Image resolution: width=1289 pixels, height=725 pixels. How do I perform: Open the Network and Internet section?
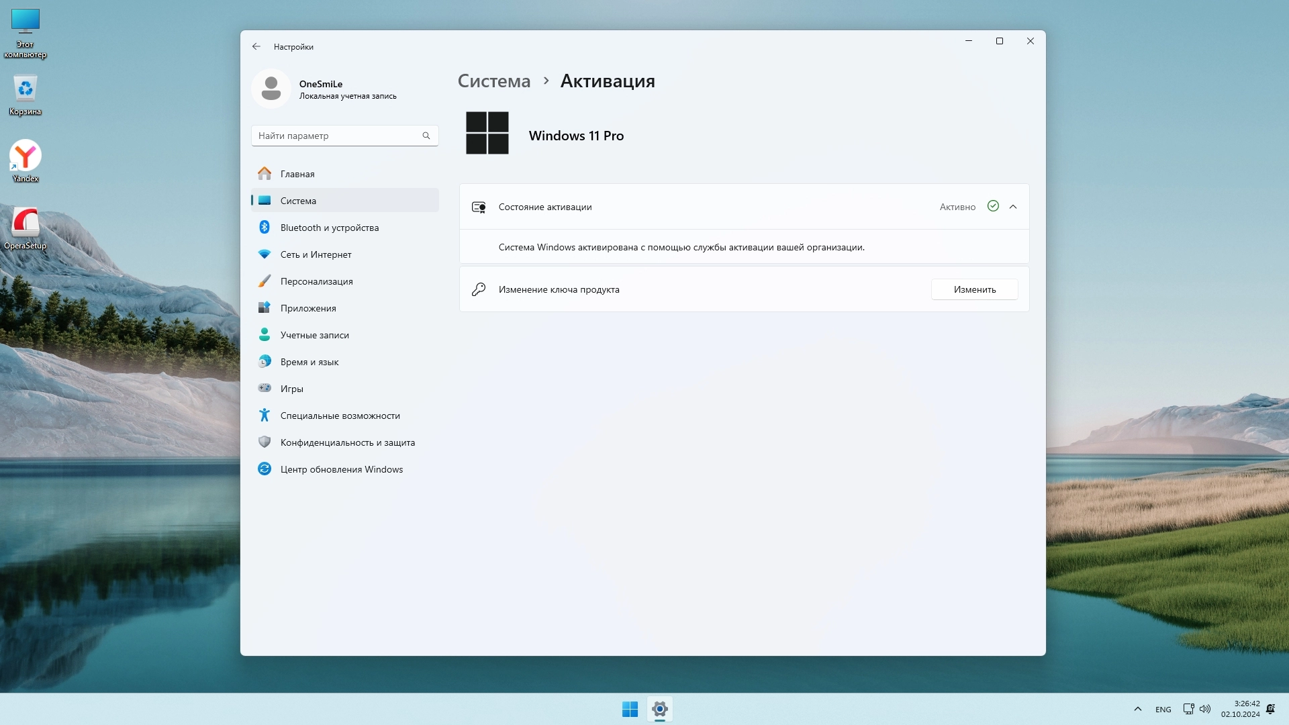click(316, 254)
